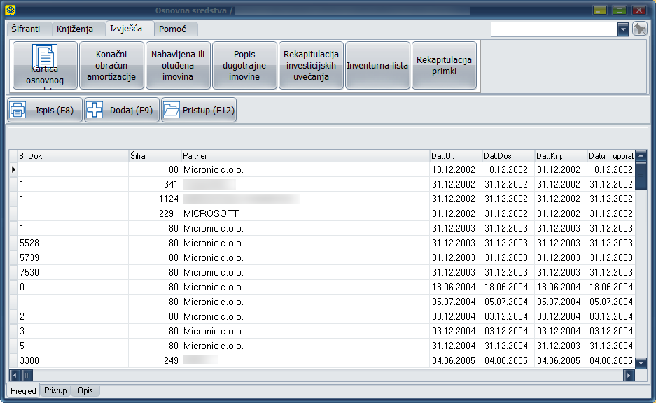Image resolution: width=656 pixels, height=403 pixels.
Task: Click the Dodaj (F9) plus button
Action: pyautogui.click(x=122, y=110)
